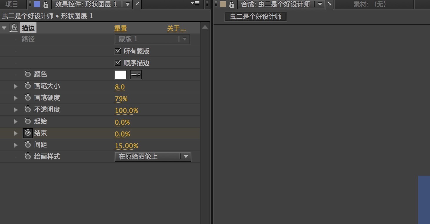The image size is (430, 224).
Task: Uncheck the 顺序描边 checkbox
Action: (118, 63)
